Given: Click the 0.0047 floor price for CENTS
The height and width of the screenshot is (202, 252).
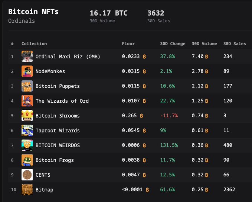Looking at the screenshot, I should 131,175.
